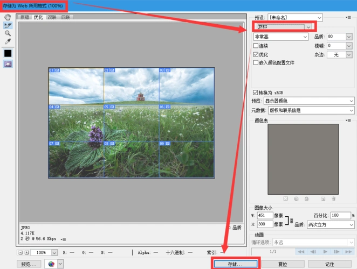Viewport: 357px width, 269px height.
Task: Toggle slices visibility button
Action: pyautogui.click(x=8, y=64)
